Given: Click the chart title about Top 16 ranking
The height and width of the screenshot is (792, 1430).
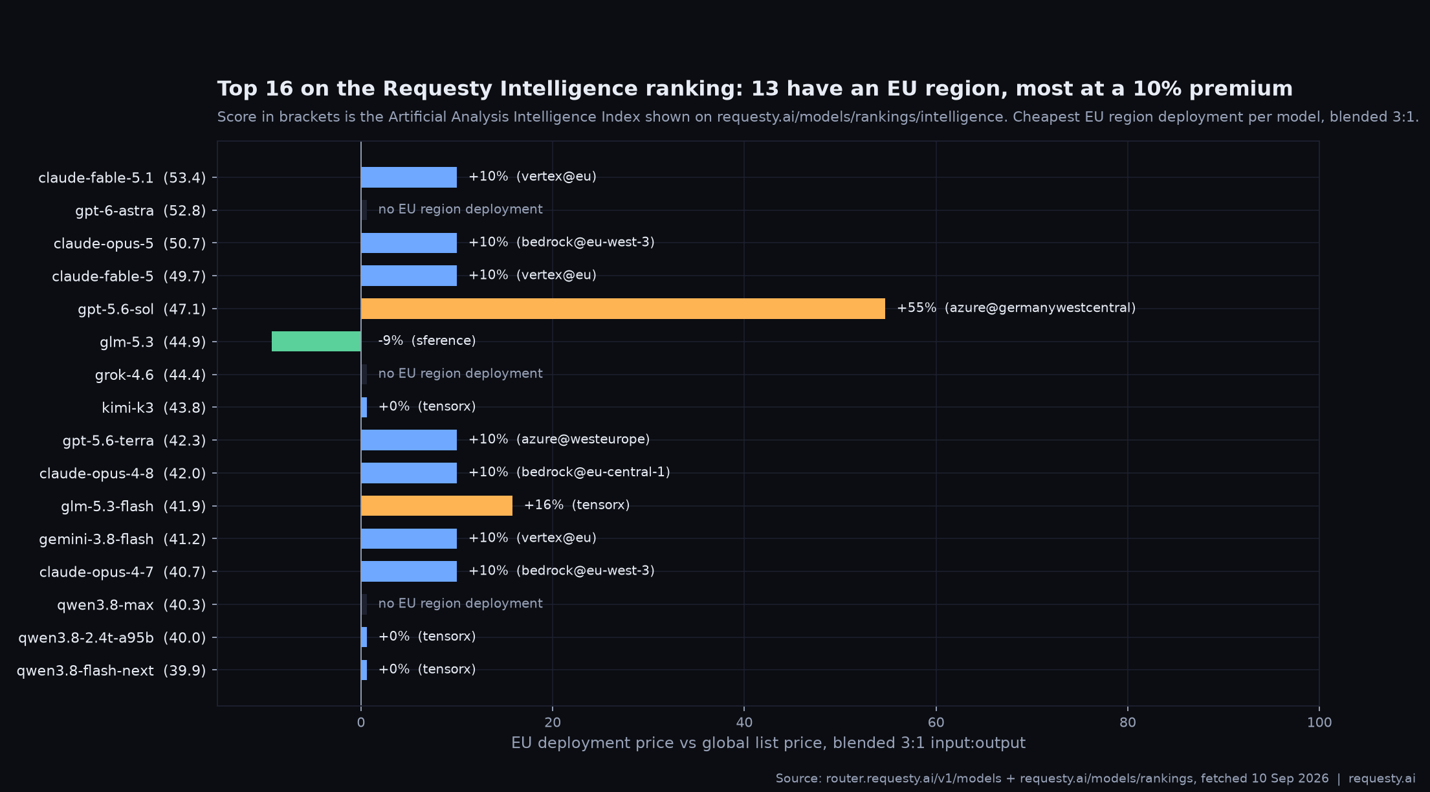Looking at the screenshot, I should pyautogui.click(x=754, y=89).
